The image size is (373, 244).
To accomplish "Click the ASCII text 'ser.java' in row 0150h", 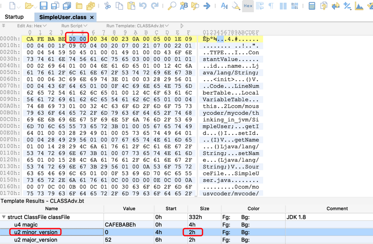I will [x=217, y=180].
